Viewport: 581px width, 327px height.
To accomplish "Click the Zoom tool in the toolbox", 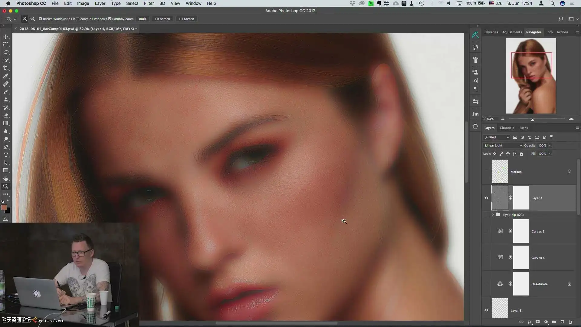I will [6, 186].
